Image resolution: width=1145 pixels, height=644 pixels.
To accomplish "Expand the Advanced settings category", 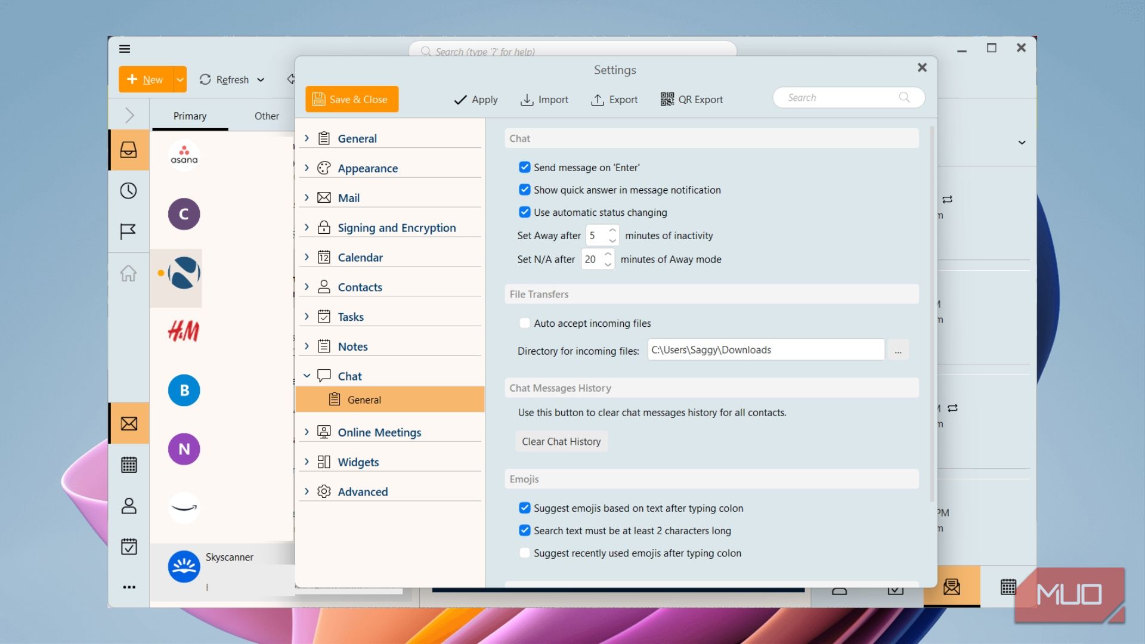I will pos(307,491).
